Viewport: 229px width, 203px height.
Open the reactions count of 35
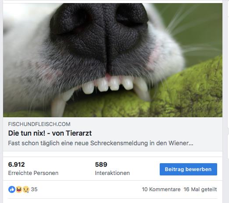[x=34, y=189]
